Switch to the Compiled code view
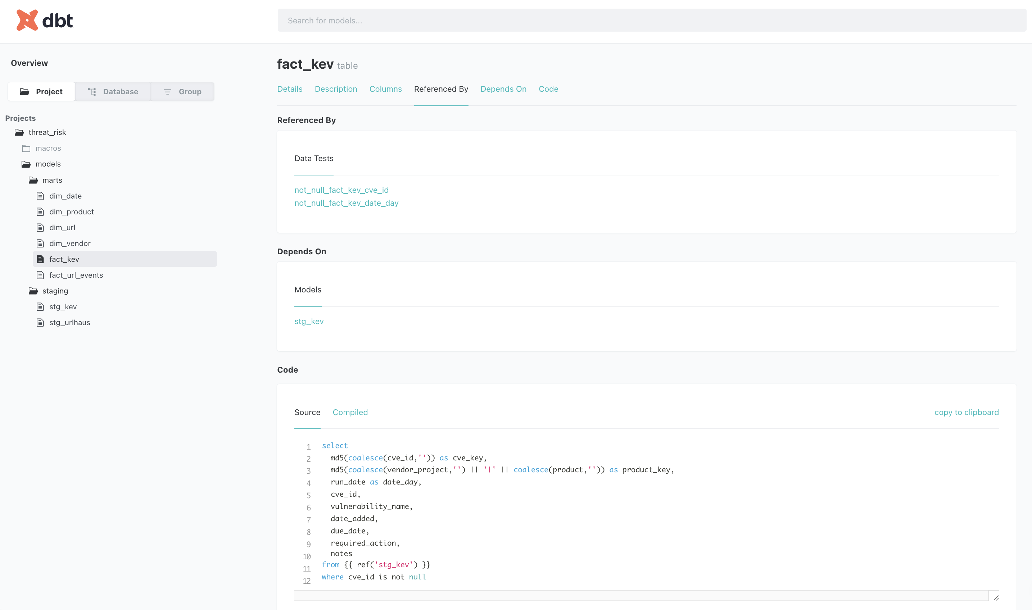This screenshot has width=1032, height=610. click(350, 412)
